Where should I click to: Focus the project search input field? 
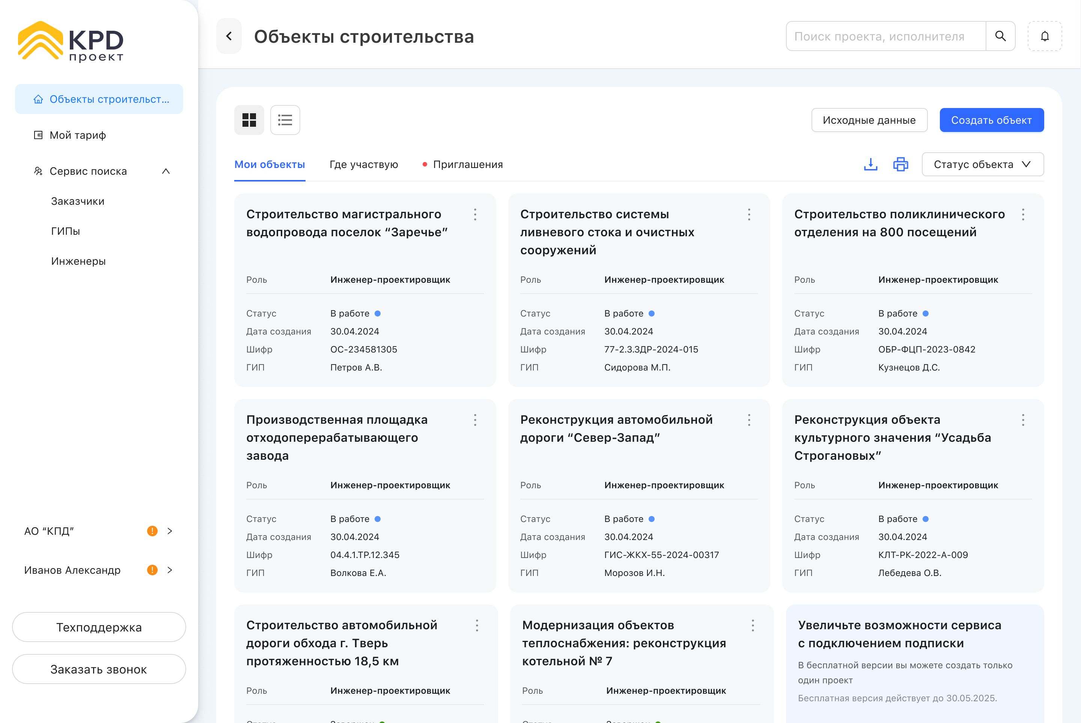tap(886, 36)
